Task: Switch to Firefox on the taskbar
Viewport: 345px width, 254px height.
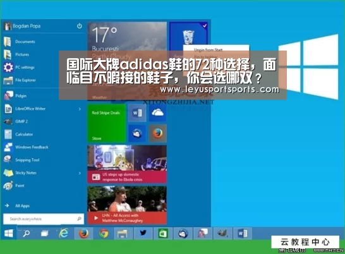Action: pos(83,233)
